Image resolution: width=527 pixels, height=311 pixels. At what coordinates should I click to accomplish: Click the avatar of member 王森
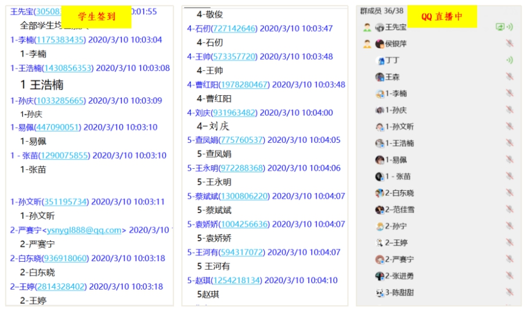tap(380, 77)
